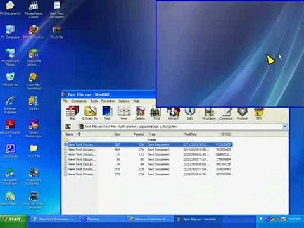Open the Commands menu in WinRAR
Viewport: 304px width, 228px height.
coord(79,101)
